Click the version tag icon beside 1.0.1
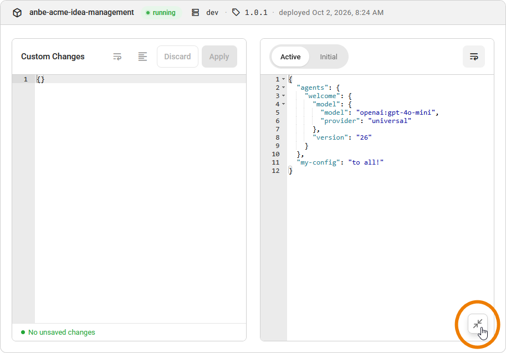This screenshot has height=353, width=506. pos(236,13)
